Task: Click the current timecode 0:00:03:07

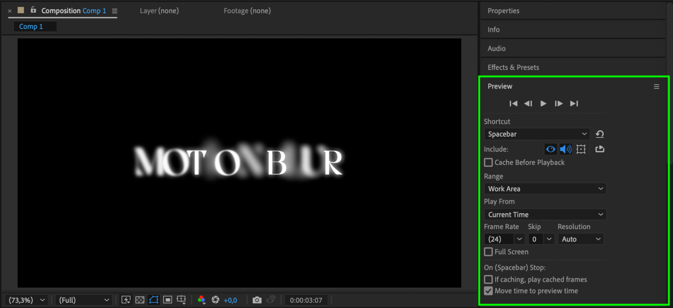Action: (306, 300)
